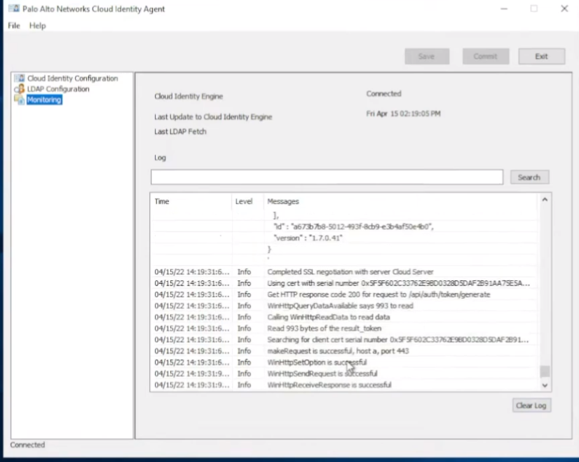
Task: Clear the log with Clear Log button
Action: tap(531, 405)
